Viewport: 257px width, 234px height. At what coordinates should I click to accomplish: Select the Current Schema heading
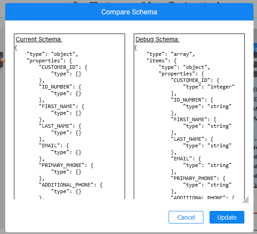click(39, 39)
